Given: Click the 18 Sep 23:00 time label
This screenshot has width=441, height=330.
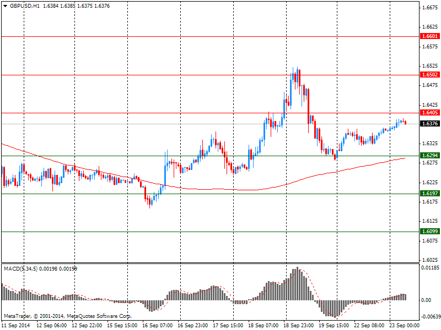Looking at the screenshot, I should 299,326.
